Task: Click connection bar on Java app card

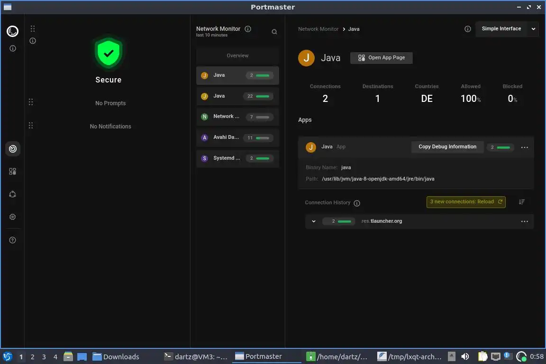Action: pos(500,147)
